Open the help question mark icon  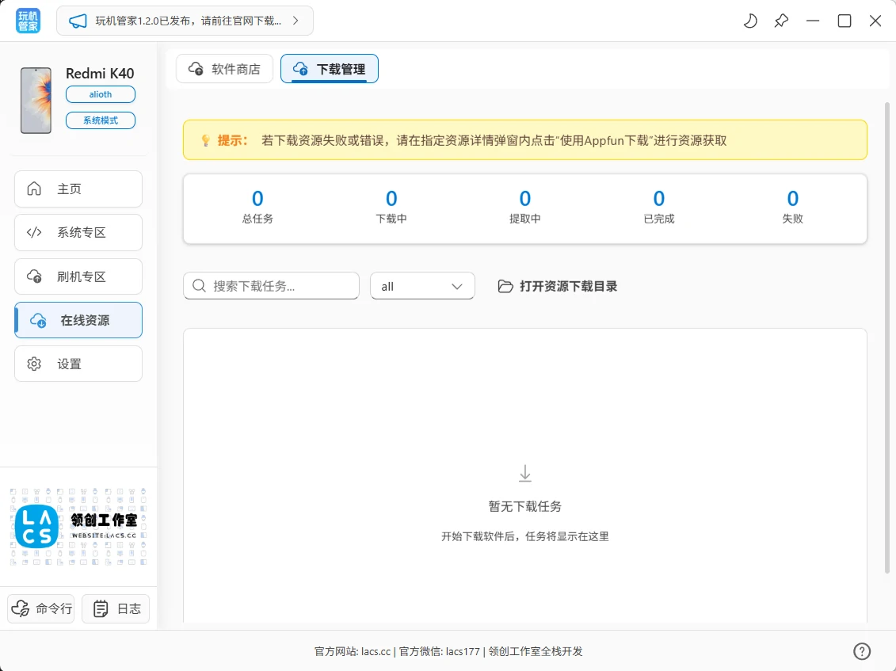point(862,651)
